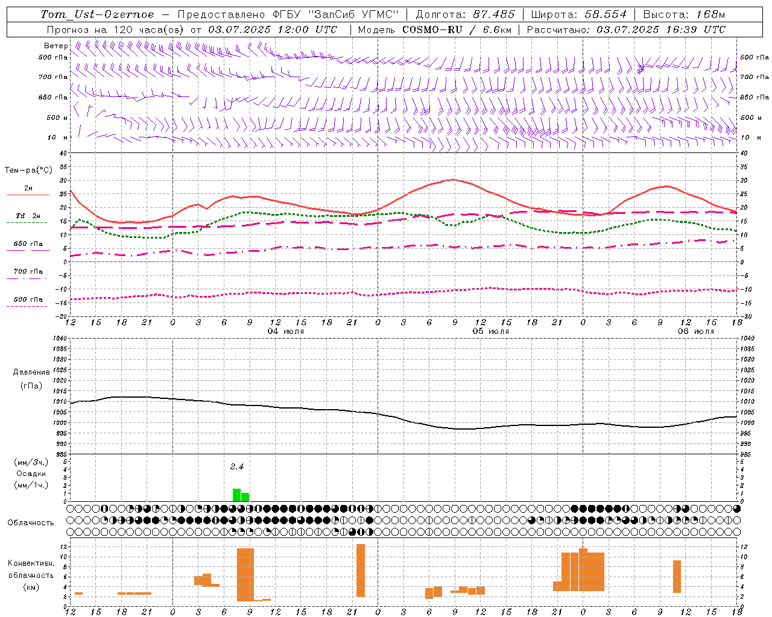Click the (км) convective cloud unit label
The height and width of the screenshot is (617, 772).
click(31, 587)
